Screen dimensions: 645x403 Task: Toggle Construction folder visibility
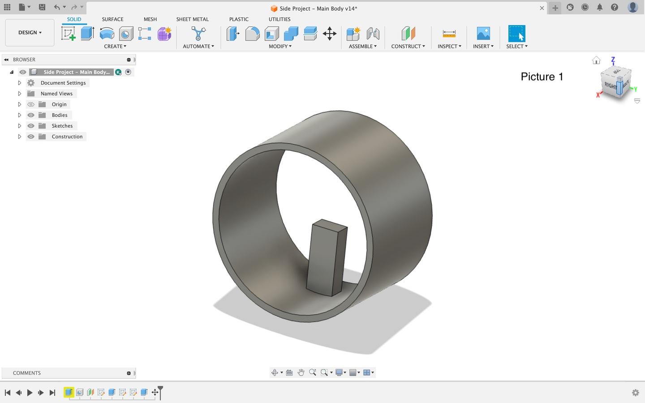(x=31, y=137)
